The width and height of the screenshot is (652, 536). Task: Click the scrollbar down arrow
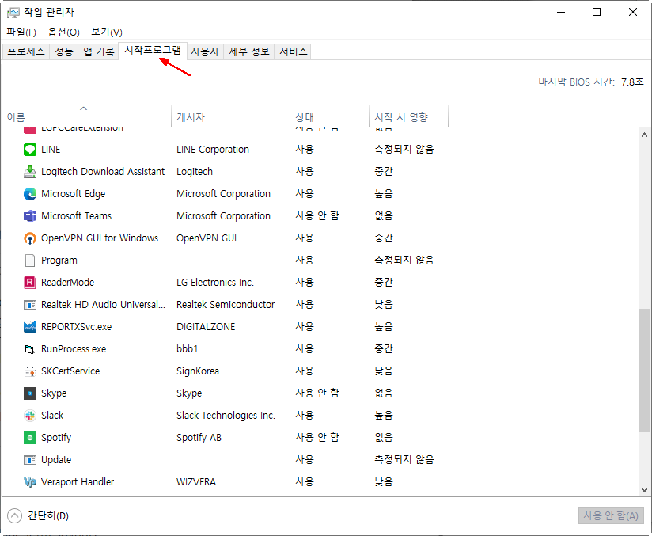[x=645, y=490]
